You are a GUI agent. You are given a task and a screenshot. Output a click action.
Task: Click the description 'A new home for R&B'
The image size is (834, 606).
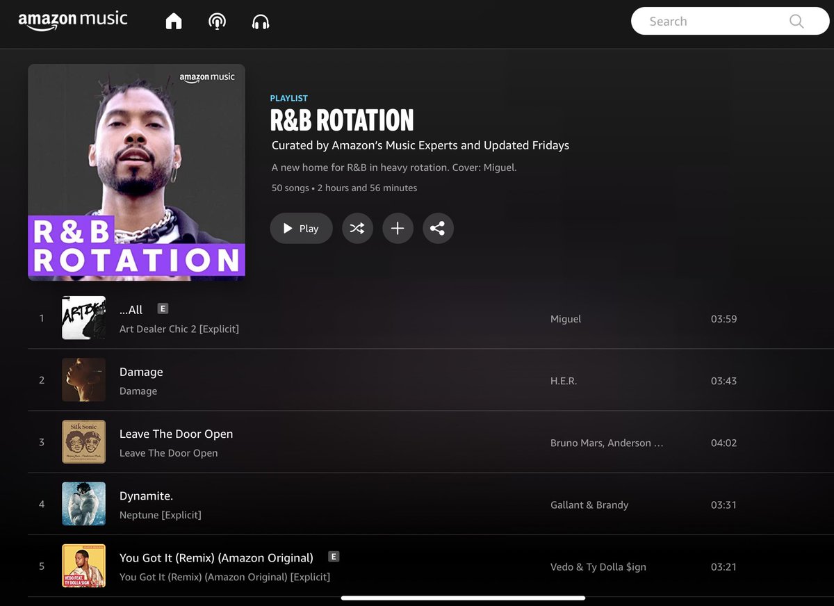click(394, 167)
